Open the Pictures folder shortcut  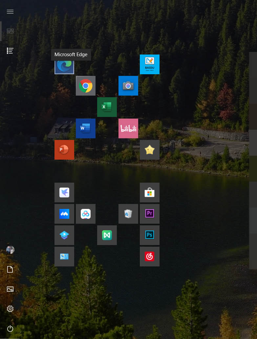10,289
